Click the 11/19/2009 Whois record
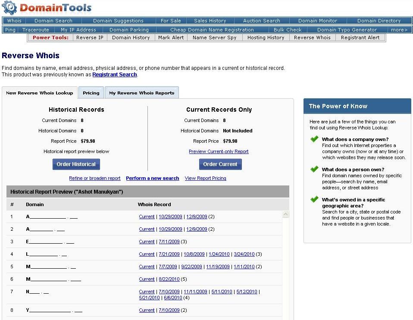Viewport: 413px width, 320px height. (218, 267)
